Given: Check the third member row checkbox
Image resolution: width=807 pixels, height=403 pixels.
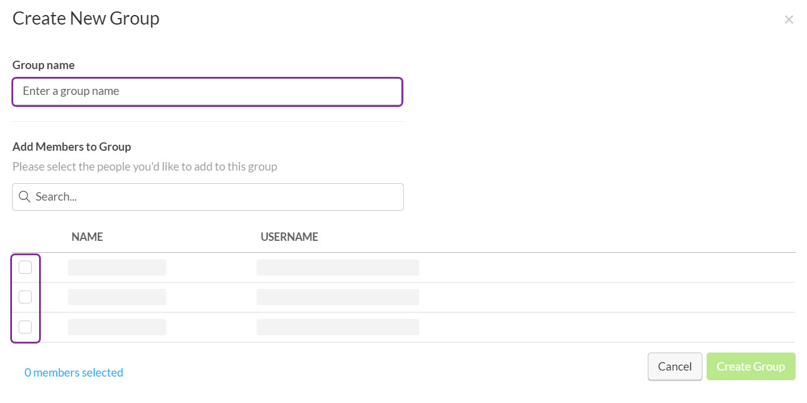Looking at the screenshot, I should [x=25, y=327].
